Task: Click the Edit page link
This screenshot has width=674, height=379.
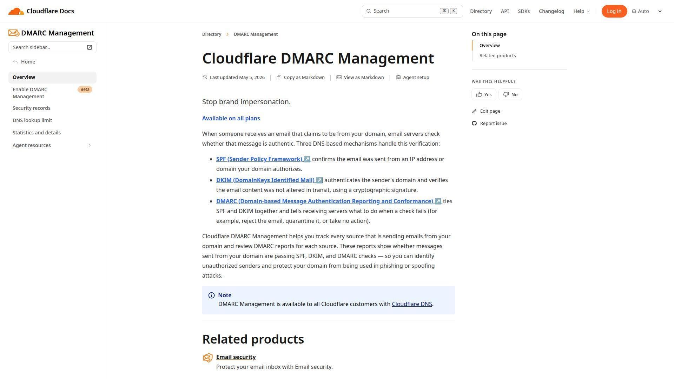Action: (486, 111)
